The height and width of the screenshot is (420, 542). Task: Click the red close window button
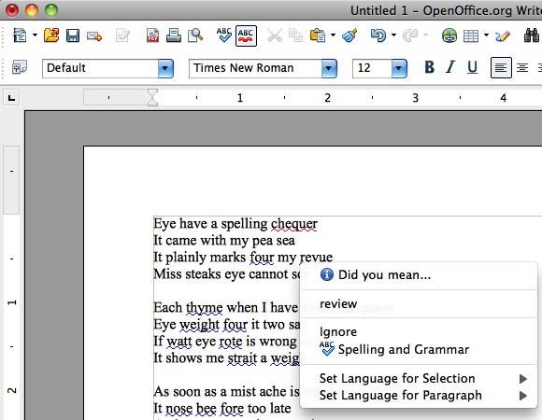11,10
